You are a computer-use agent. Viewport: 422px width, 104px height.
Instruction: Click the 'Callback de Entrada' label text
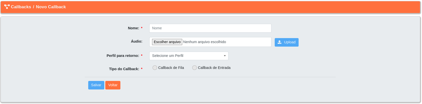pyautogui.click(x=214, y=68)
